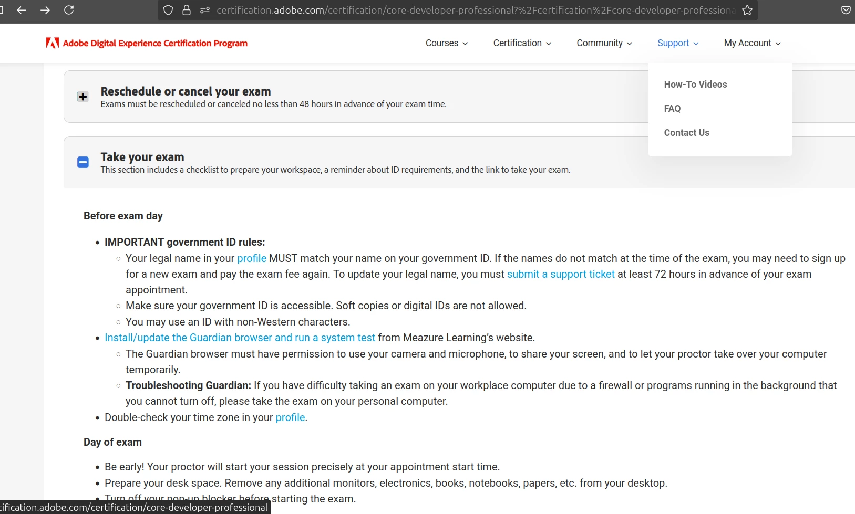
Task: Click Troubleshooting Guardian bold text
Action: (x=188, y=385)
